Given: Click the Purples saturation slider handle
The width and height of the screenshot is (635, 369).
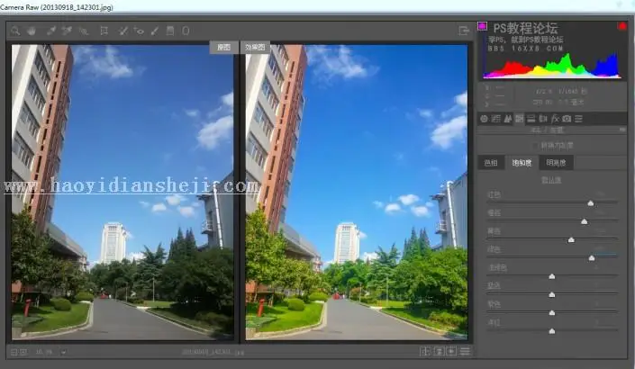Looking at the screenshot, I should [x=551, y=313].
